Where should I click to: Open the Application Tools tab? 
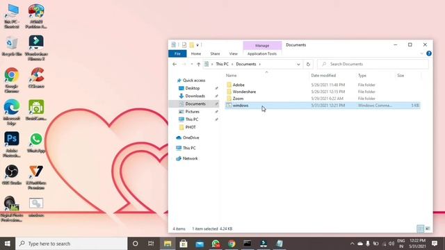(262, 53)
